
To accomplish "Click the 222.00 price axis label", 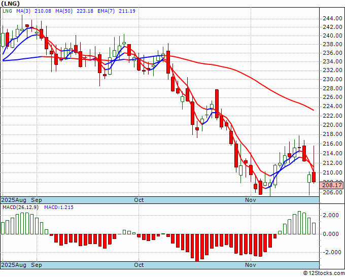I will 332,116.
